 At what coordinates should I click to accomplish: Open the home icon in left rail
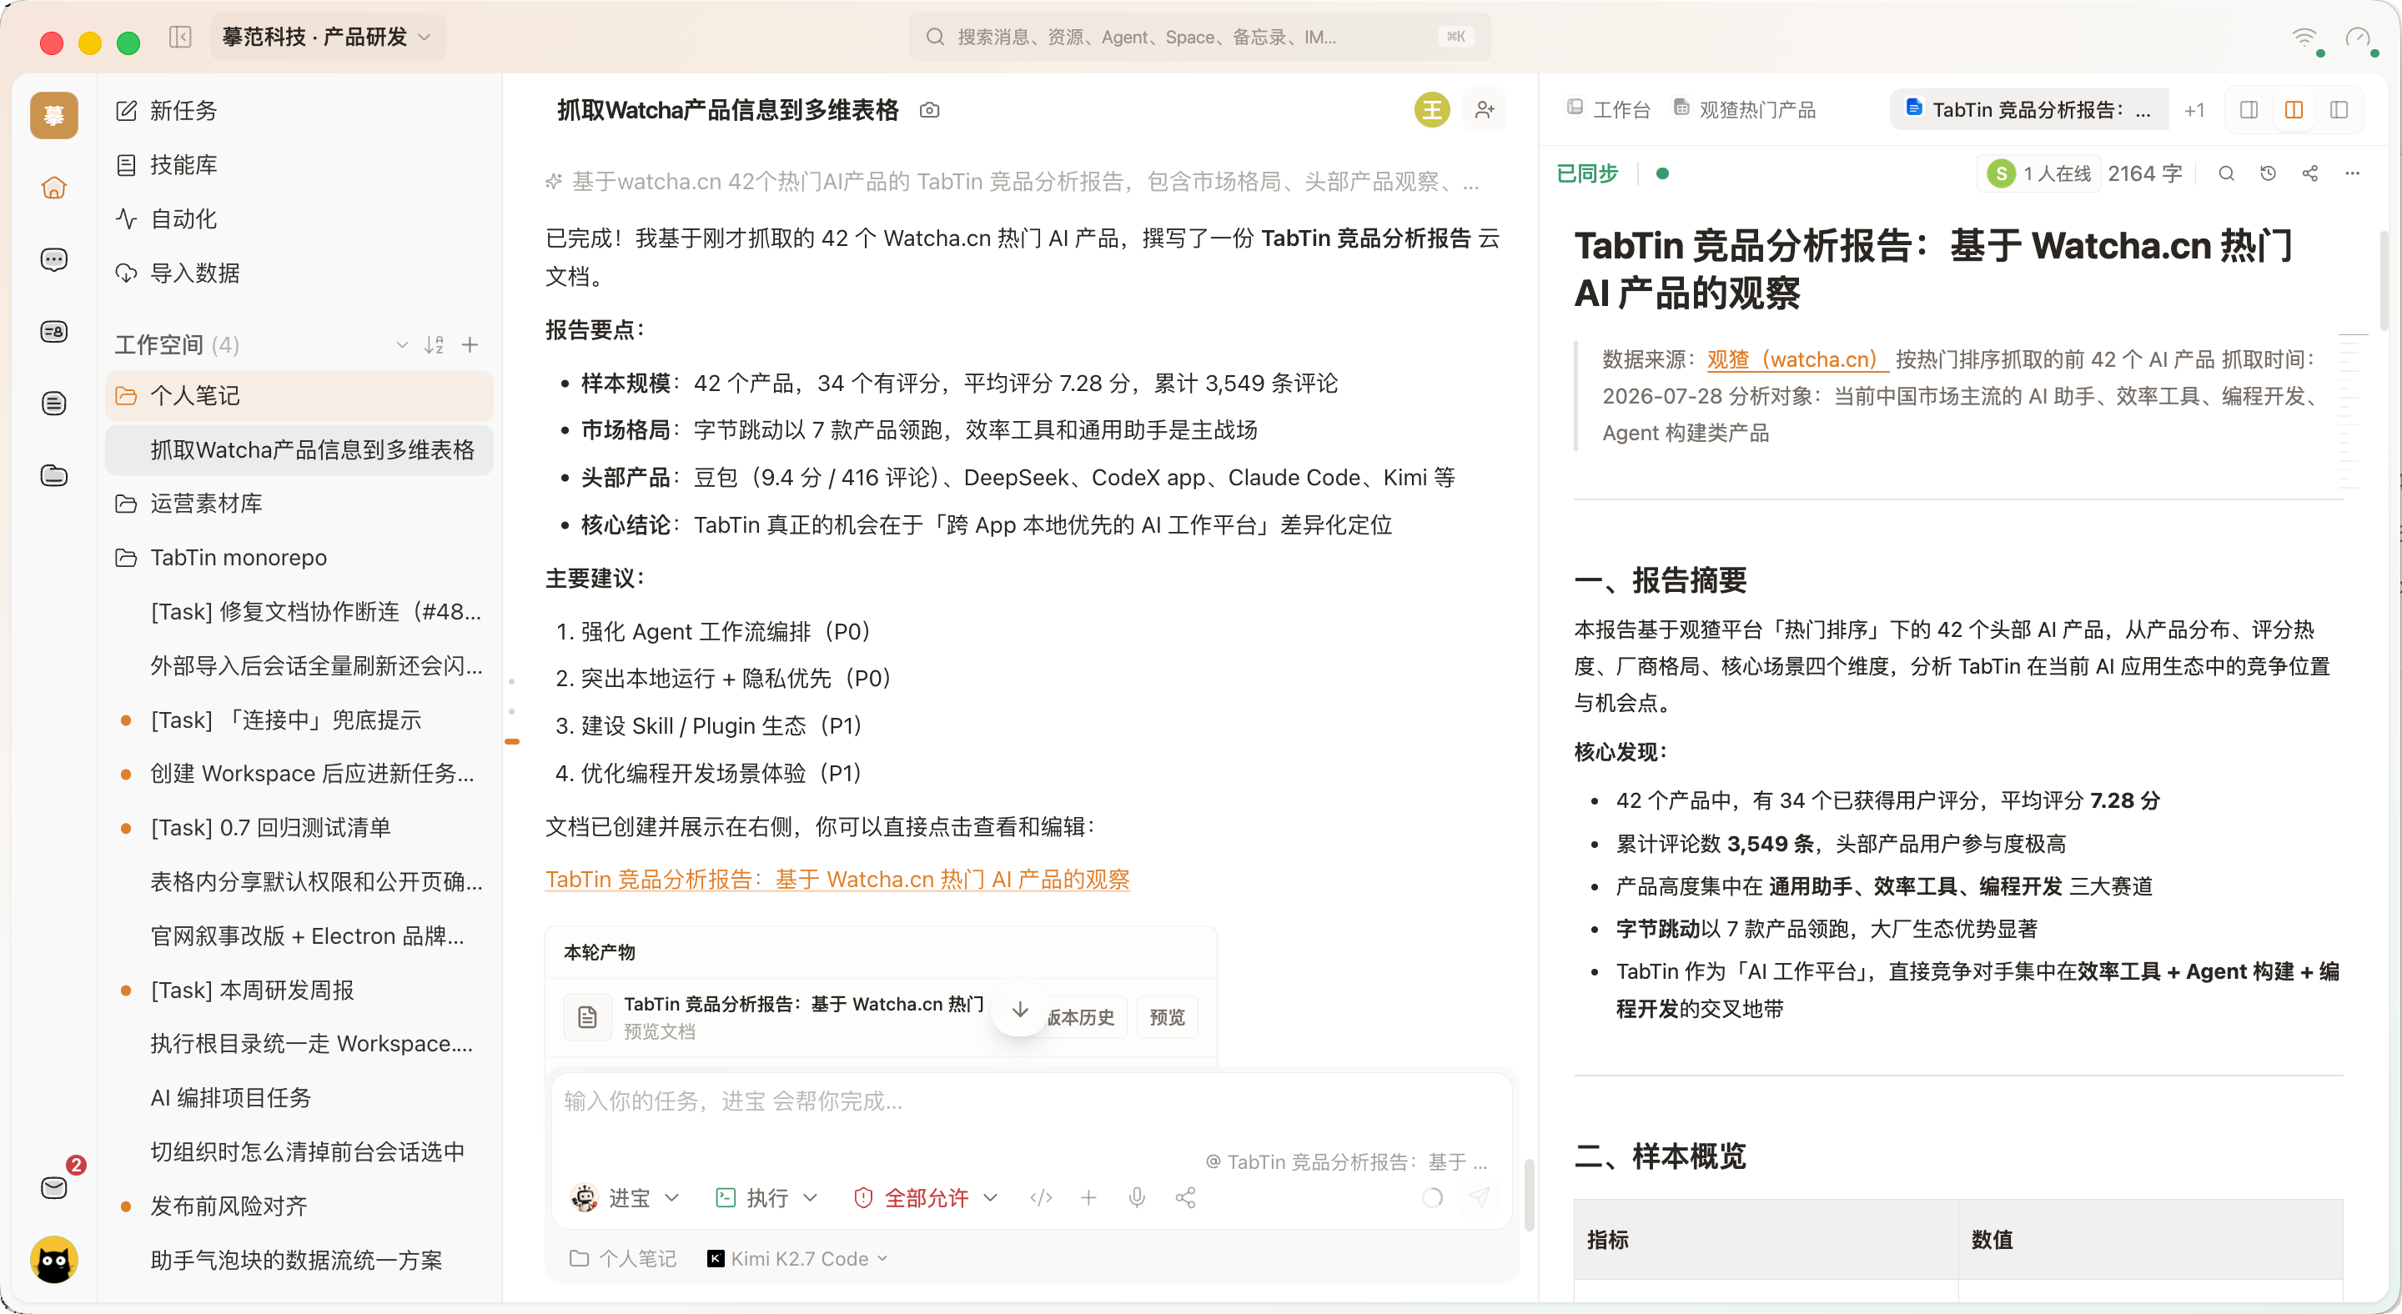click(x=54, y=188)
